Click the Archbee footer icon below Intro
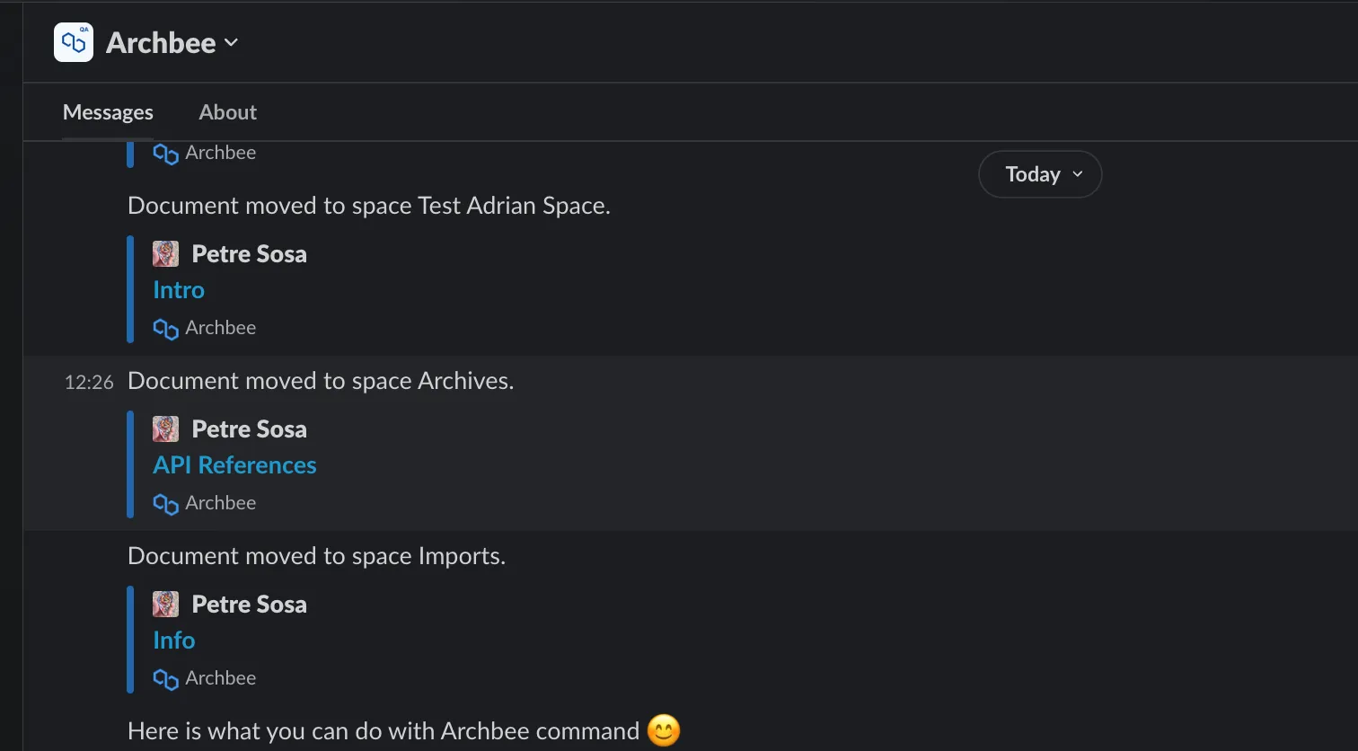Viewport: 1358px width, 751px height. (165, 329)
